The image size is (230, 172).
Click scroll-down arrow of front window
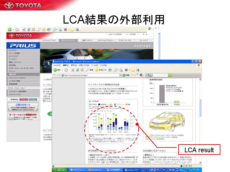[200, 163]
